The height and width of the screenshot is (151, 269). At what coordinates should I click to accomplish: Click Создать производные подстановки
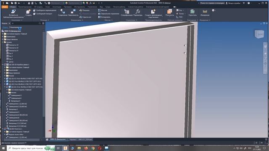(x=153, y=13)
